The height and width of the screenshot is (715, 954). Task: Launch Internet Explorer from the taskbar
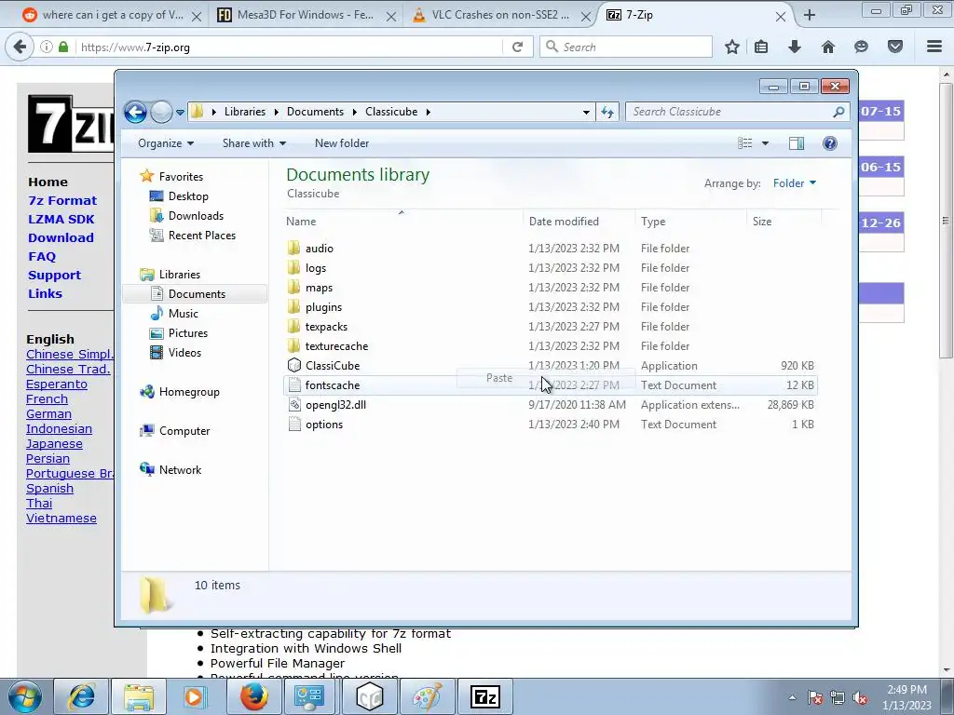click(x=82, y=696)
